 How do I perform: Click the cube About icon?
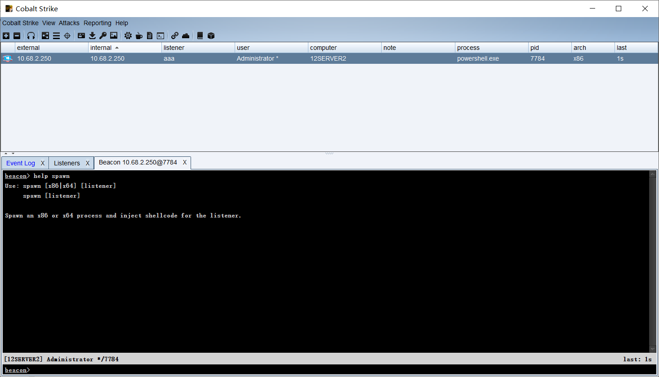(x=211, y=35)
